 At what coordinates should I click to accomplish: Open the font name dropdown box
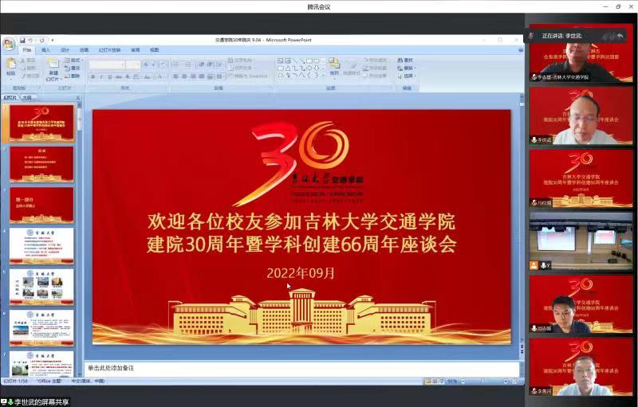tap(107, 65)
